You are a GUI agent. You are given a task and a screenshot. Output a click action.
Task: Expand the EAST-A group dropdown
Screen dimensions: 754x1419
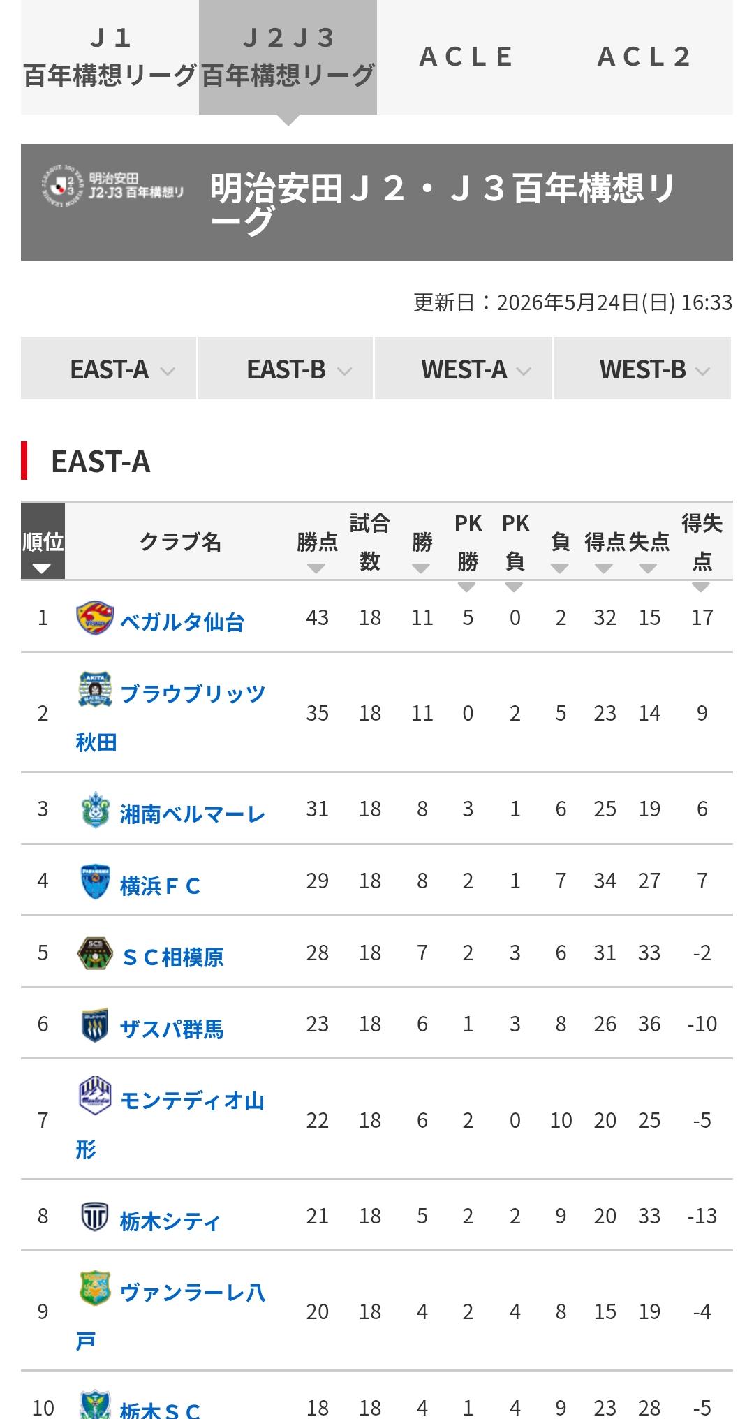point(108,369)
